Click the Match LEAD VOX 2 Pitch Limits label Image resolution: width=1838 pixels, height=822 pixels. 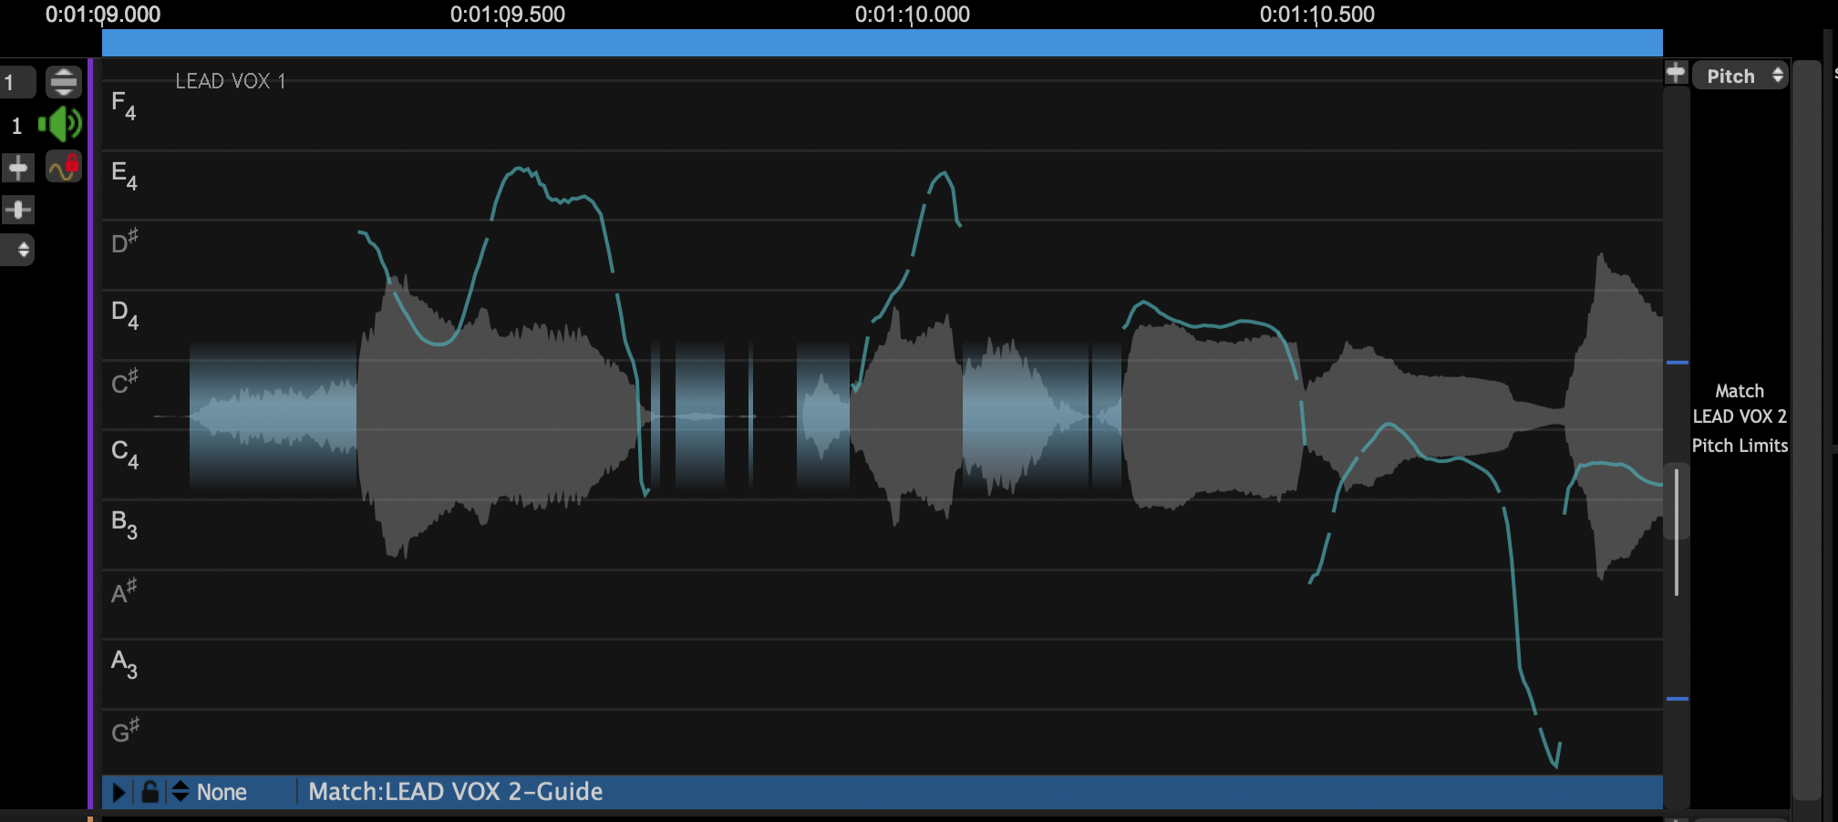click(x=1740, y=417)
